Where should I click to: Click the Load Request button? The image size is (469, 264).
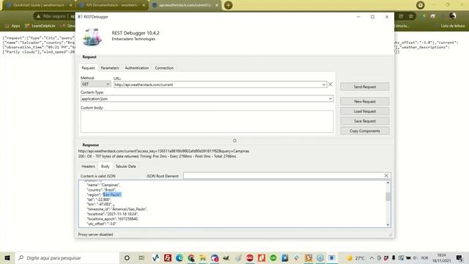click(365, 111)
